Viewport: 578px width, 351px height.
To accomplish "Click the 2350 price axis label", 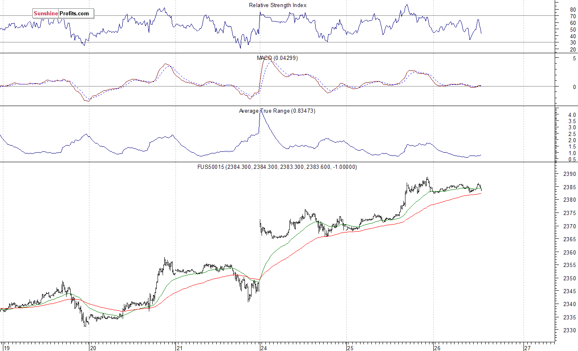I will (x=571, y=279).
